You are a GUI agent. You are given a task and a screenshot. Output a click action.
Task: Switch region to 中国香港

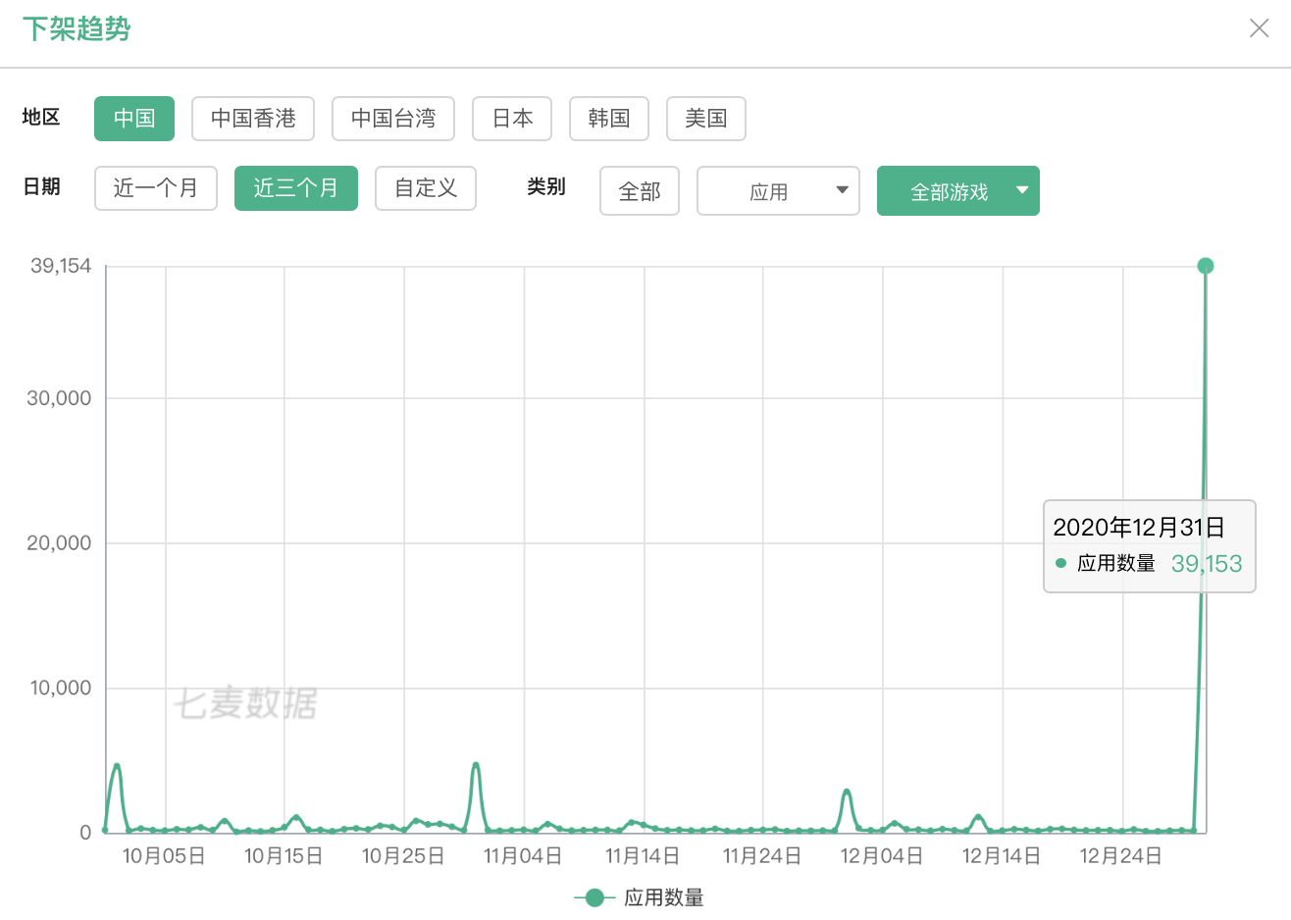coord(253,119)
